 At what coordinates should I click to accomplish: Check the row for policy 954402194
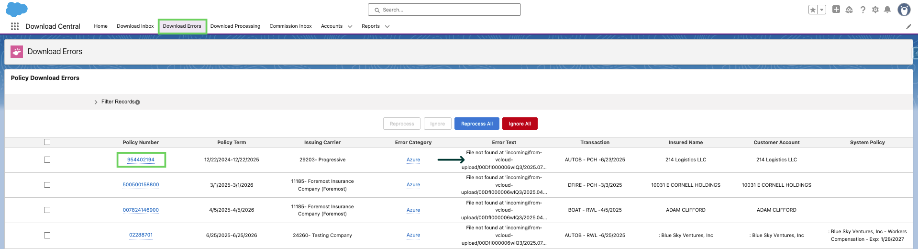47,160
